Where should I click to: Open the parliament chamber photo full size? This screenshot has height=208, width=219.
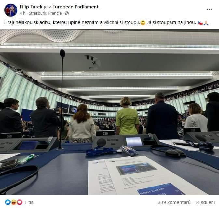point(109,112)
